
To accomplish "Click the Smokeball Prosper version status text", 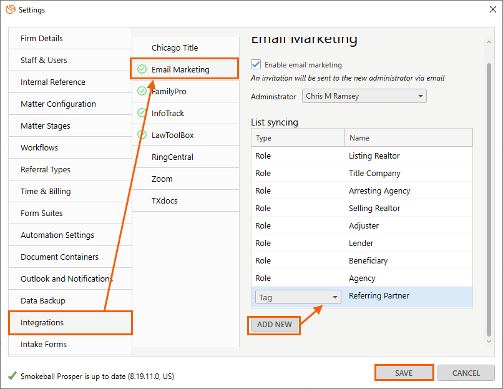I will 97,376.
